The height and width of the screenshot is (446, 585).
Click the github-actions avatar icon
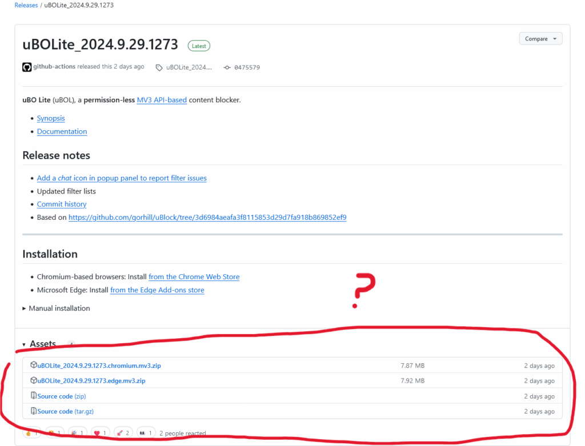pos(27,67)
